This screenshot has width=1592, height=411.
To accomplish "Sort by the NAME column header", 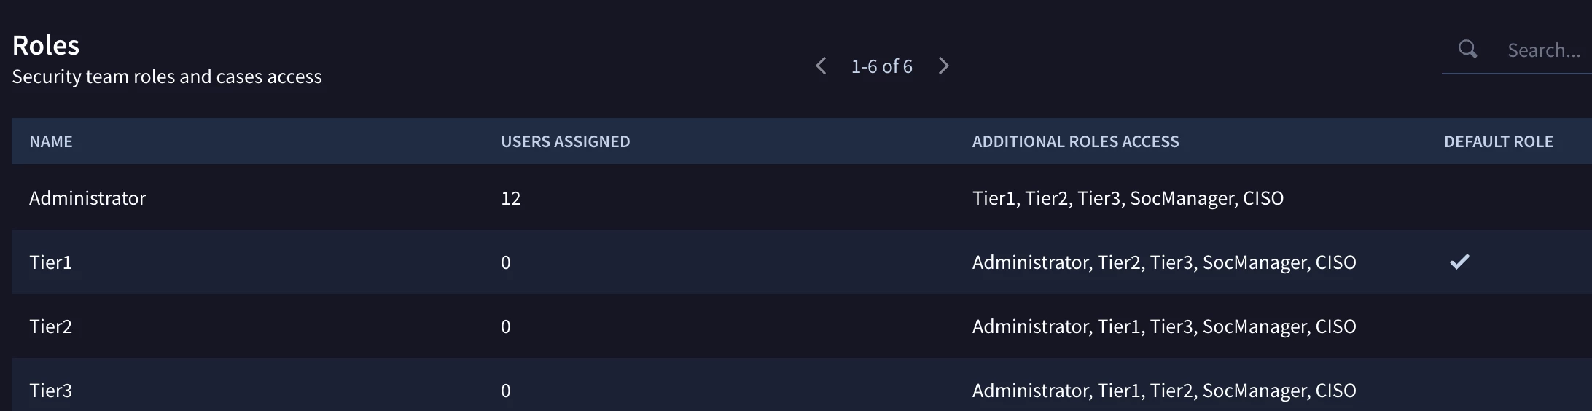I will [51, 141].
